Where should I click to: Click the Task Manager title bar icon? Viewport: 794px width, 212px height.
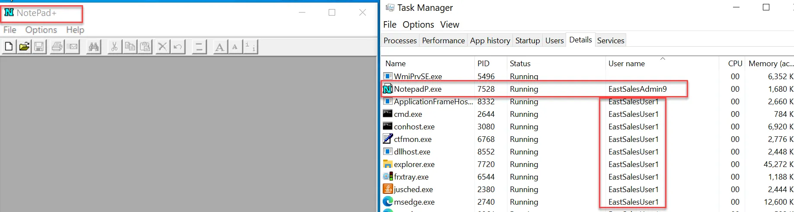pyautogui.click(x=390, y=8)
